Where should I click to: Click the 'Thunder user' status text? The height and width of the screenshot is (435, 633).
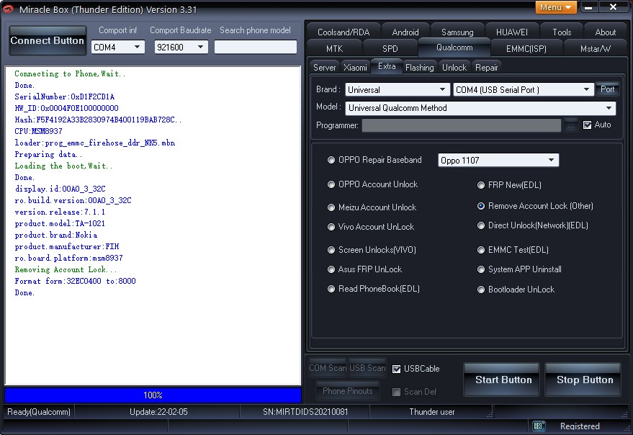431,412
